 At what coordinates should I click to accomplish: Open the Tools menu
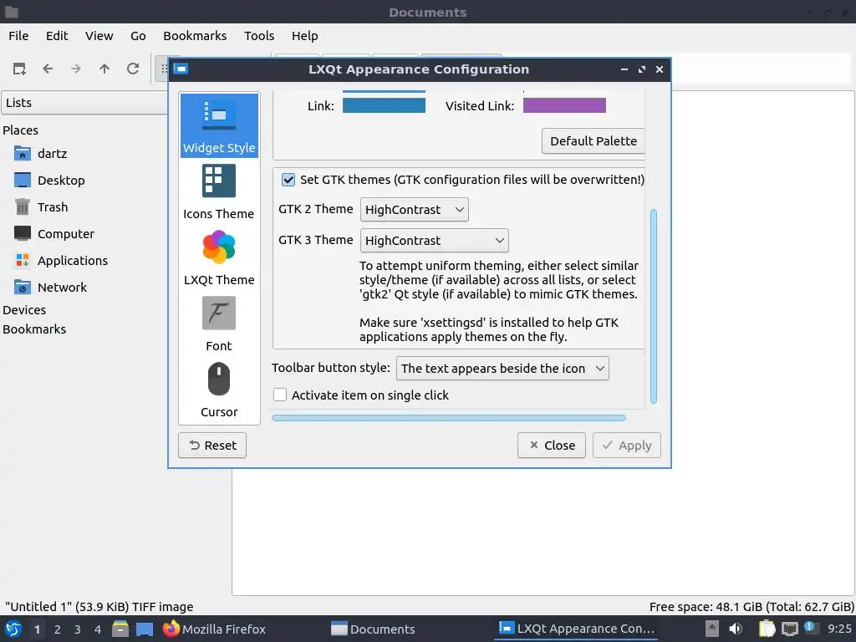tap(259, 35)
